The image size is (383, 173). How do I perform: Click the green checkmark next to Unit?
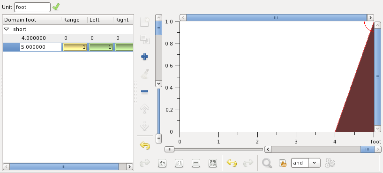[56, 7]
